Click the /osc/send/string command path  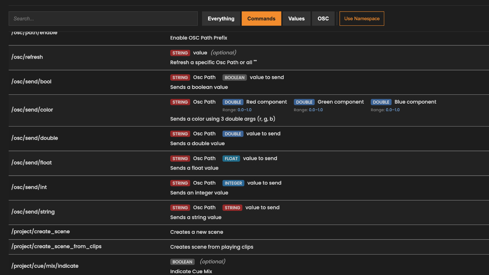point(33,212)
